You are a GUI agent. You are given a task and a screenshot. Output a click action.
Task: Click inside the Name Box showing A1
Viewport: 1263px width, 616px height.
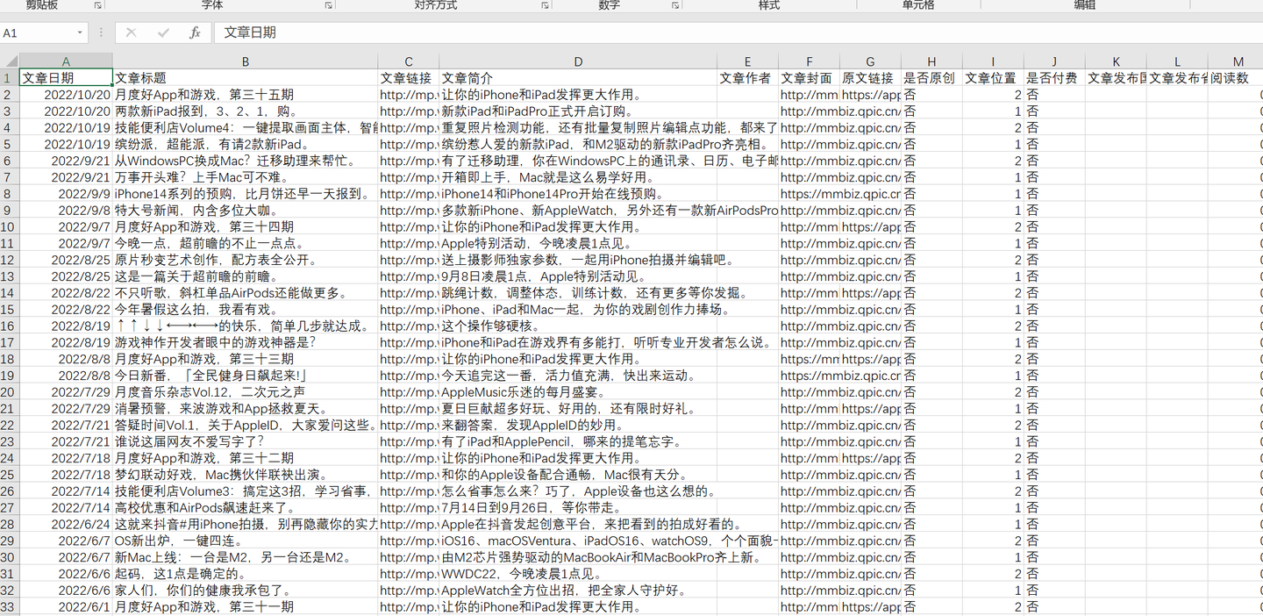tap(37, 32)
